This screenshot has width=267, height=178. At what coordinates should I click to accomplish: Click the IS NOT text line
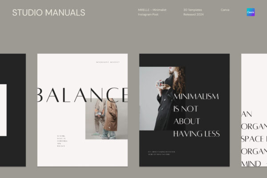(x=186, y=109)
